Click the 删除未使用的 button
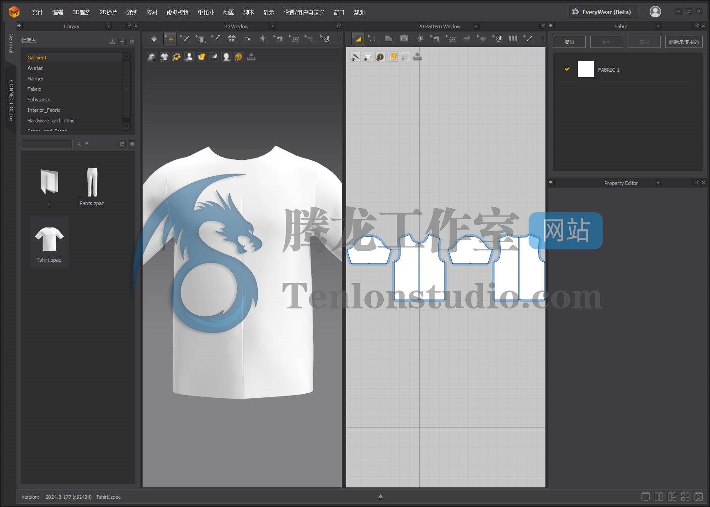Image resolution: width=710 pixels, height=507 pixels. click(683, 42)
